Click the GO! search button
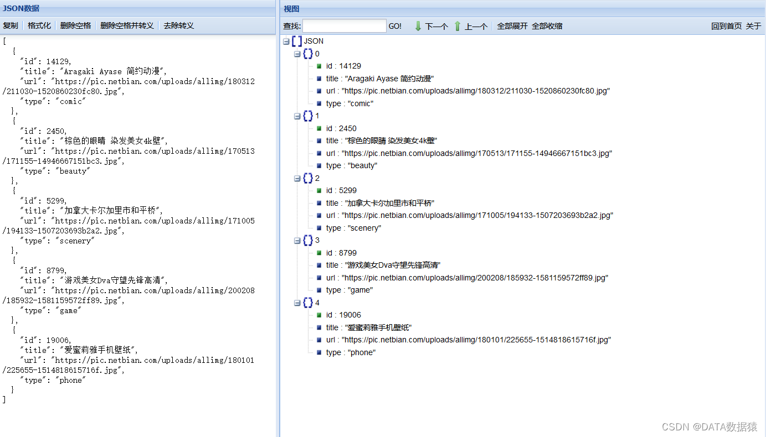The image size is (766, 437). [x=395, y=25]
